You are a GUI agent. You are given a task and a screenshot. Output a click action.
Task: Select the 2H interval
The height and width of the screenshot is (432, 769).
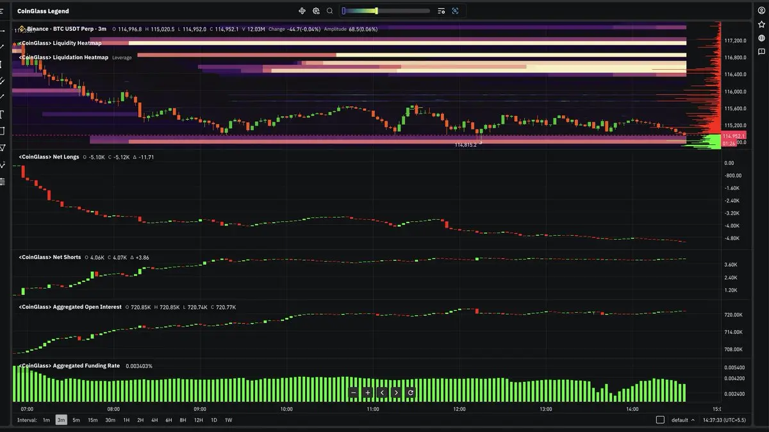pos(140,420)
